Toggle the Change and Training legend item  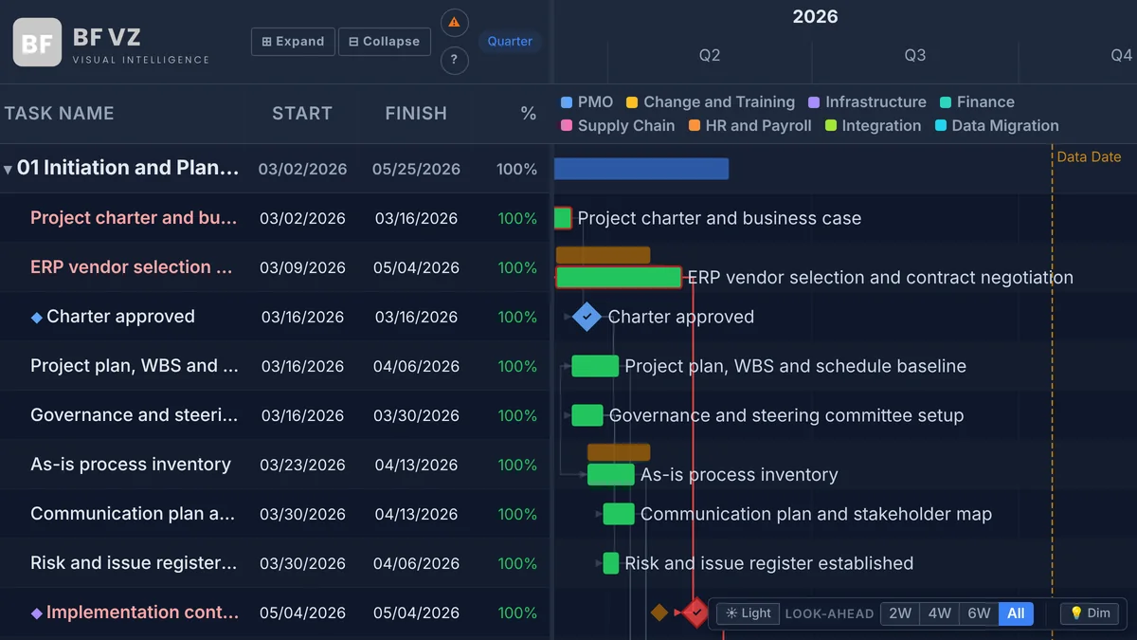coord(711,101)
